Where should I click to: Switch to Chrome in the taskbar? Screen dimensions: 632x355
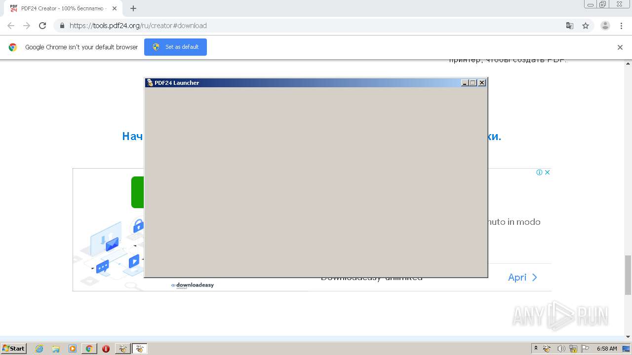89,349
